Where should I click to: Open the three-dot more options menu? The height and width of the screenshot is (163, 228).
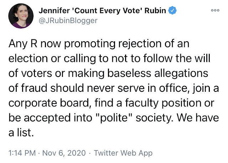tap(215, 11)
